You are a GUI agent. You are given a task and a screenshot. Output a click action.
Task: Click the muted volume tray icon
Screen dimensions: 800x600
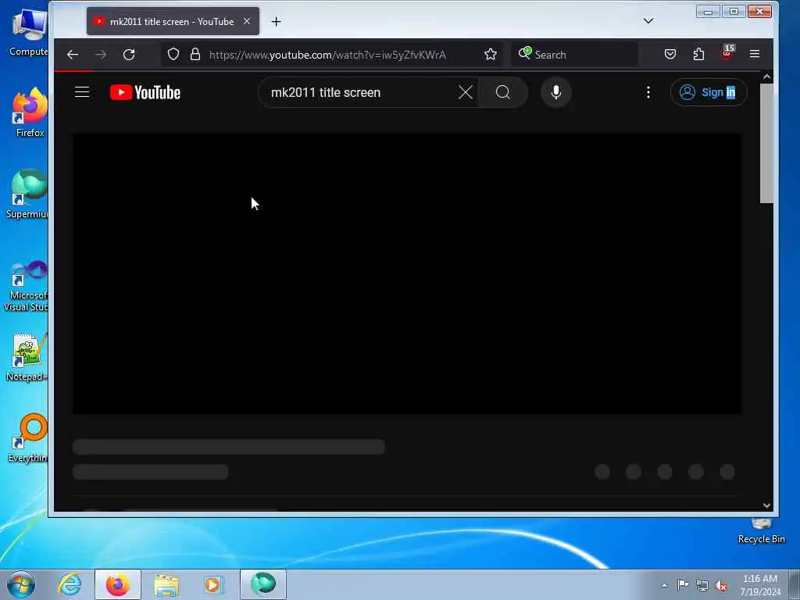721,585
